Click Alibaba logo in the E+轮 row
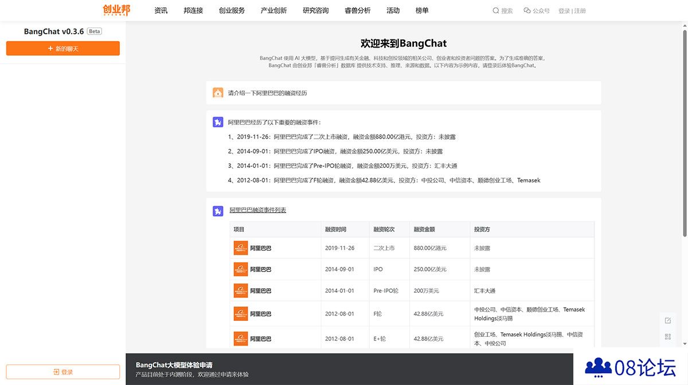Viewport: 688px width, 385px height. pyautogui.click(x=241, y=339)
